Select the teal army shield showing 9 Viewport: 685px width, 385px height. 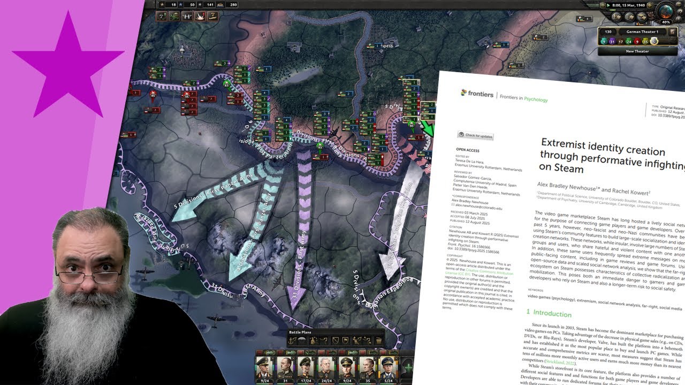(x=604, y=42)
